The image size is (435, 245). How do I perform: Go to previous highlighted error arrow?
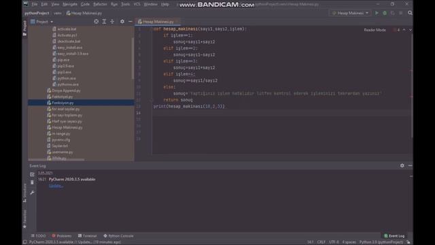click(404, 30)
